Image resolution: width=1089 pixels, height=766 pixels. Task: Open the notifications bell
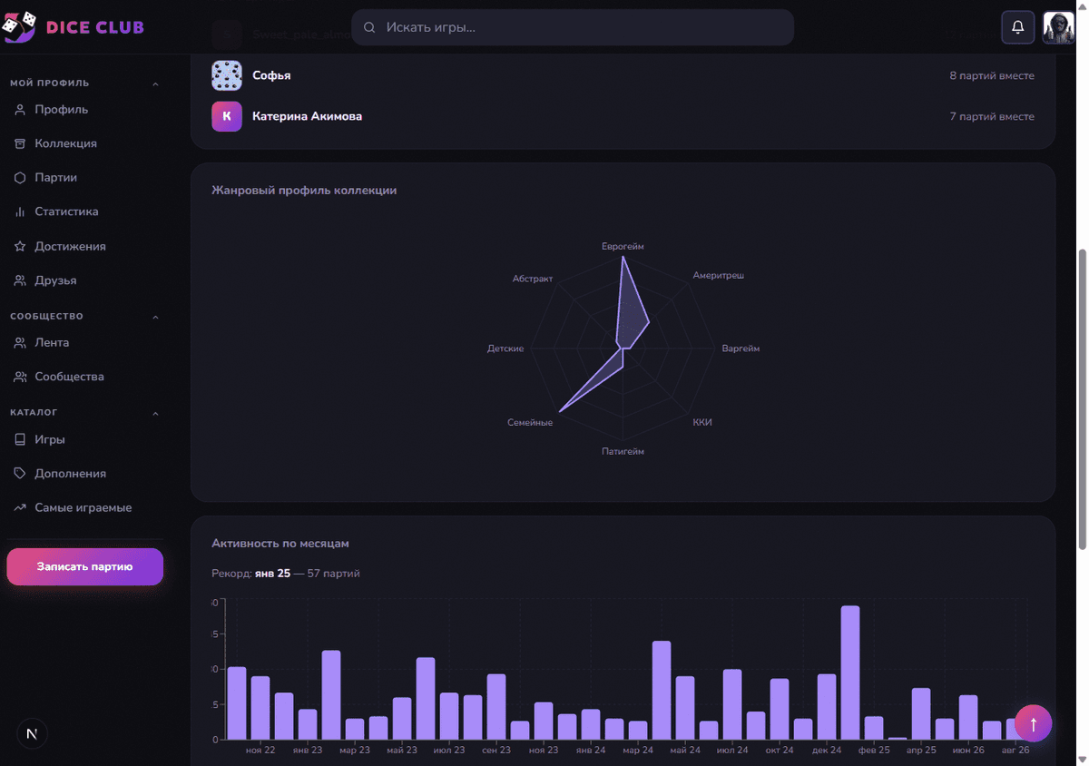click(1018, 27)
